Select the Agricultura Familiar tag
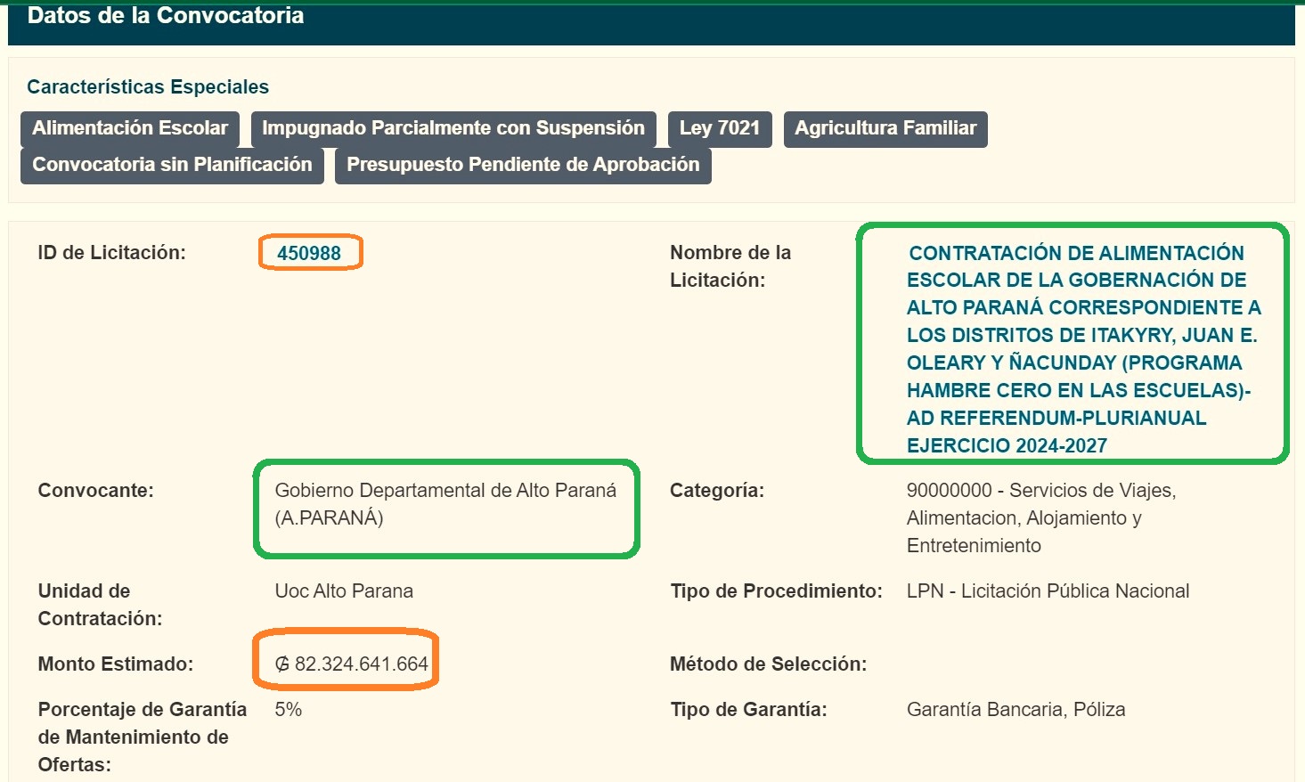Image resolution: width=1305 pixels, height=782 pixels. tap(885, 128)
